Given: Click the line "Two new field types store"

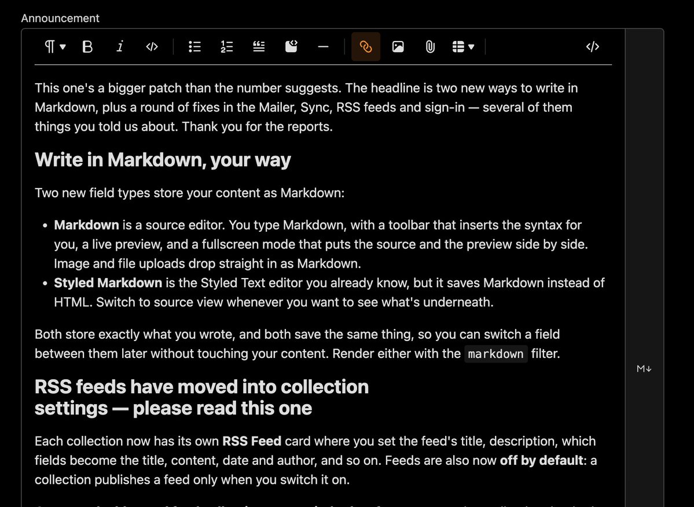Looking at the screenshot, I should pos(189,193).
